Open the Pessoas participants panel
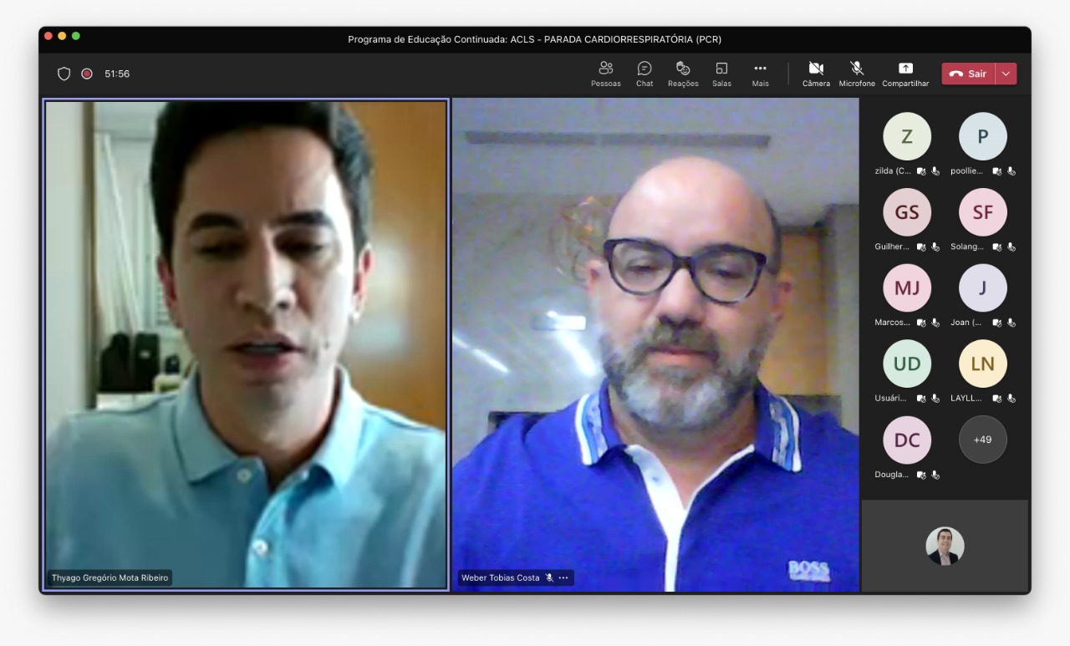 [x=605, y=74]
